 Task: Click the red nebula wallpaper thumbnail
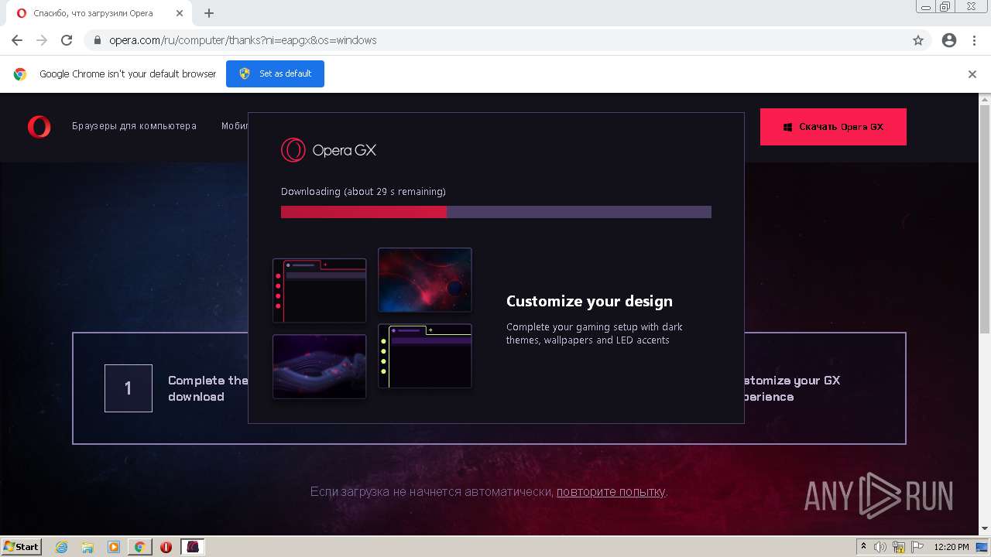point(425,280)
